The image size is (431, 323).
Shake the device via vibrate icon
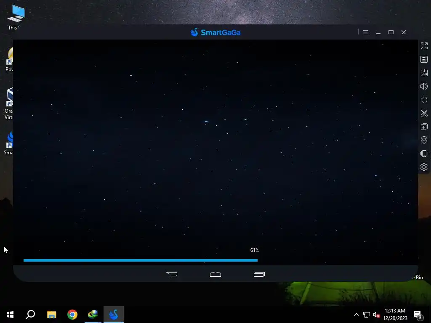tap(424, 154)
